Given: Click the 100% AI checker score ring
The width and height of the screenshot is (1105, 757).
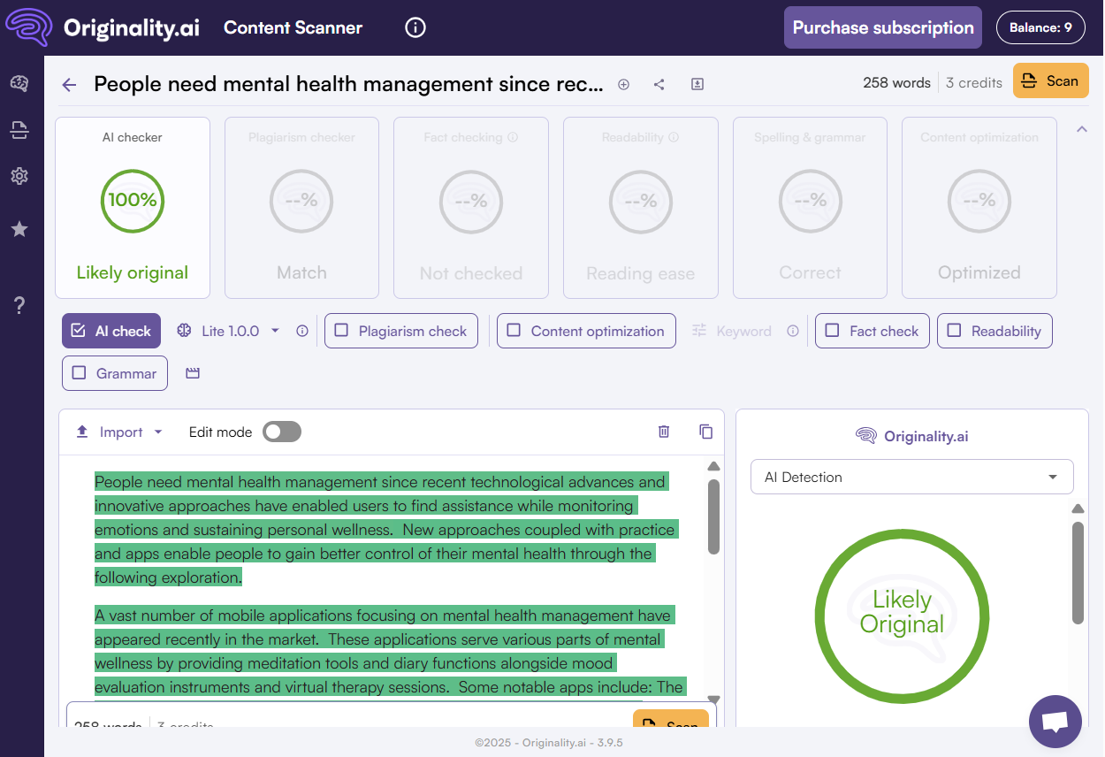Looking at the screenshot, I should [x=133, y=201].
